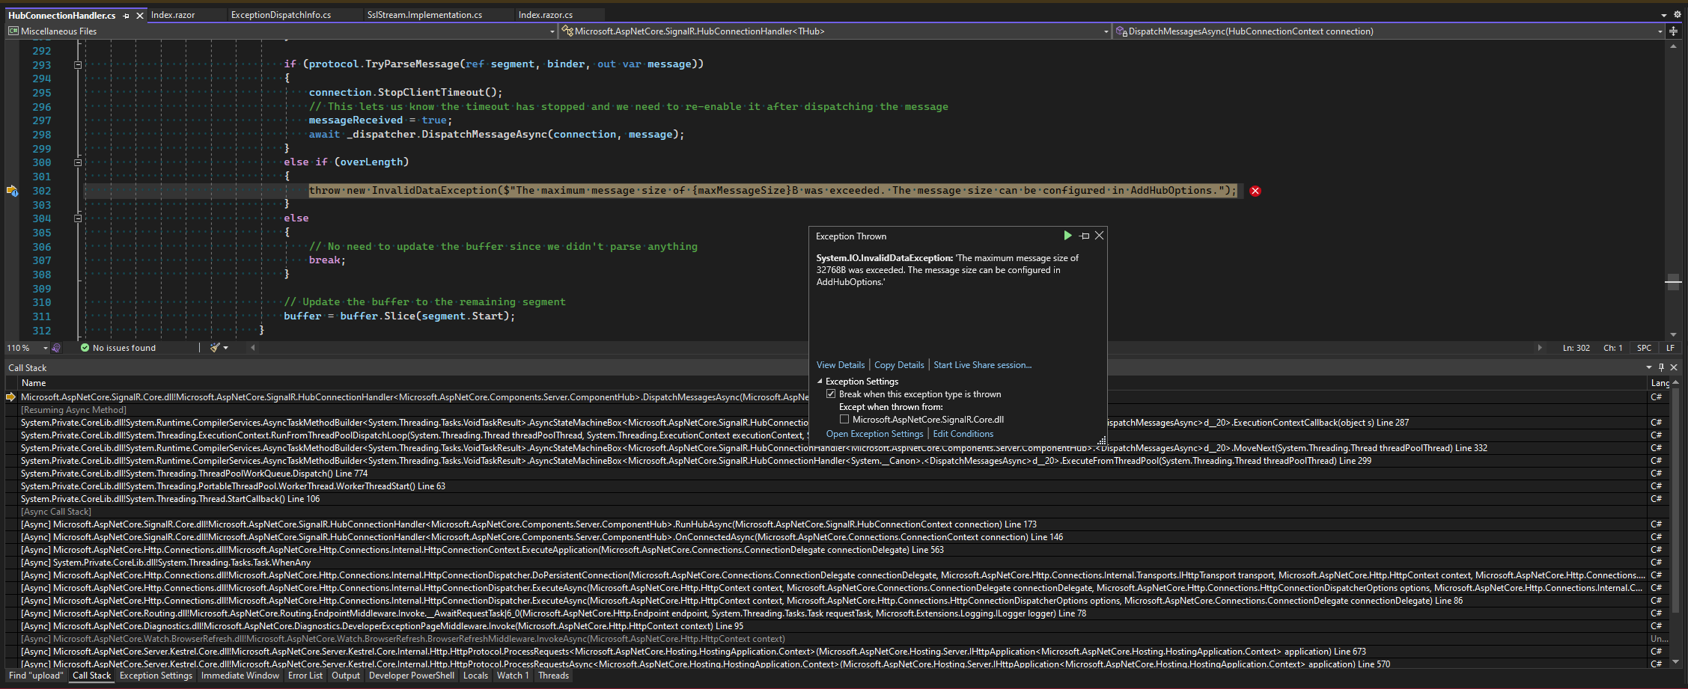Screen dimensions: 1688x689
Task: Click the red exception error icon on line 302
Action: click(x=1255, y=192)
